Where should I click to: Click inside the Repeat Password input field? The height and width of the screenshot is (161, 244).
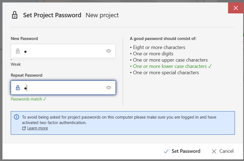point(63,88)
